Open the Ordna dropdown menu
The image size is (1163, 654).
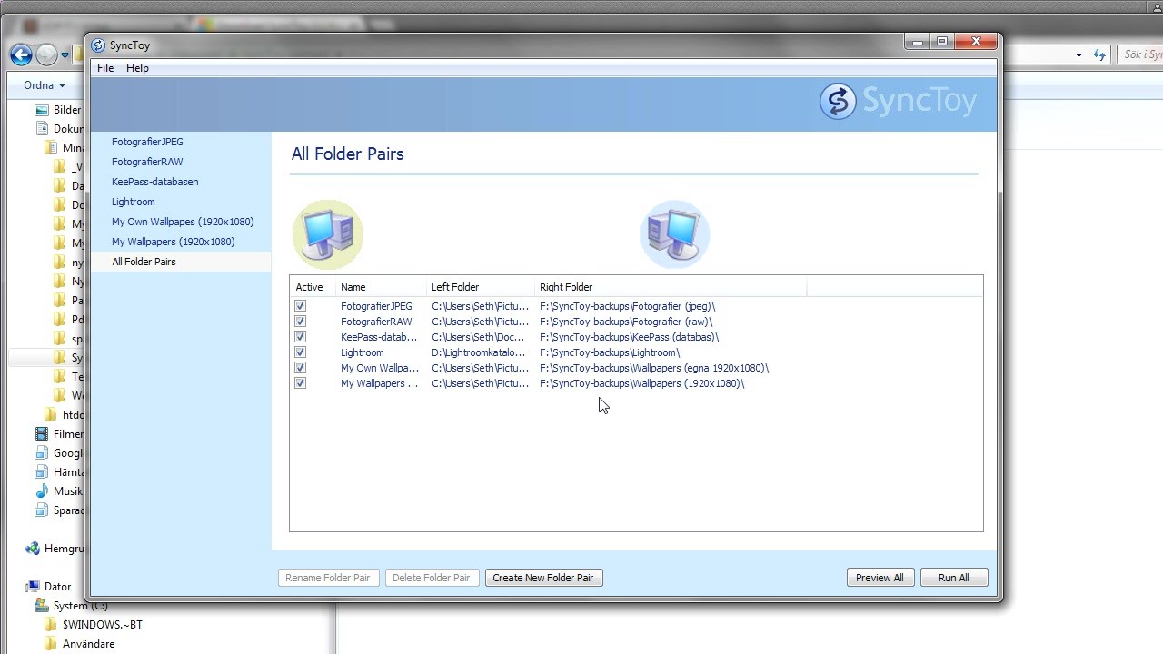pos(45,85)
